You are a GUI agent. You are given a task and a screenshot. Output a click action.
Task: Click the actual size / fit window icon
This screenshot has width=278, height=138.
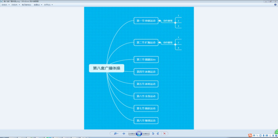click(x=124, y=134)
